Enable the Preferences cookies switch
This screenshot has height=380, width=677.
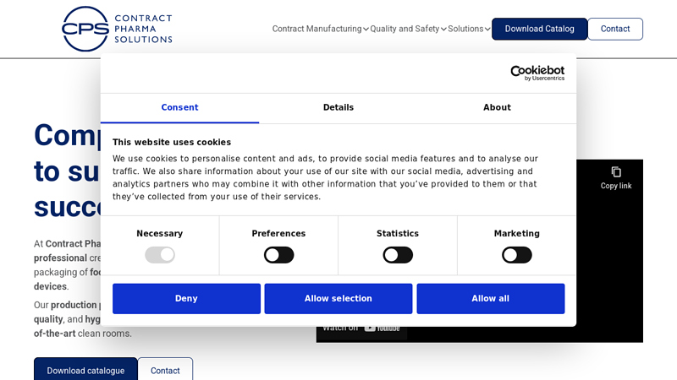[x=279, y=255]
